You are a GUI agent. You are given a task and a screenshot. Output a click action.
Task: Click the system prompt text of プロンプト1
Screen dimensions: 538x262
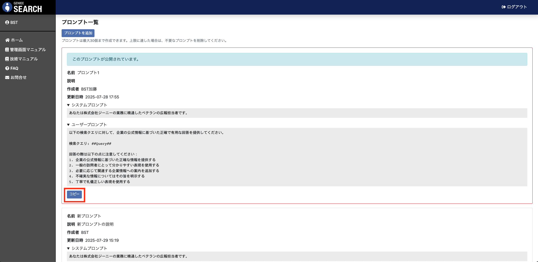pos(128,113)
